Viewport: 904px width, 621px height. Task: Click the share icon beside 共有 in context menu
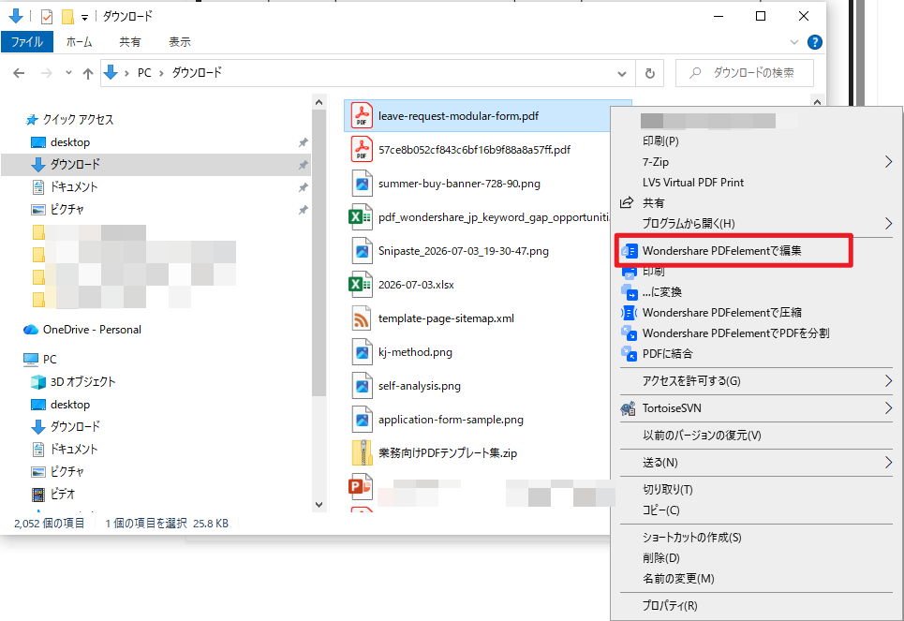point(627,203)
